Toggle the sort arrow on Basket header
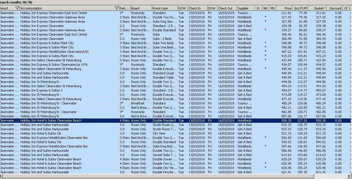 coord(325,8)
